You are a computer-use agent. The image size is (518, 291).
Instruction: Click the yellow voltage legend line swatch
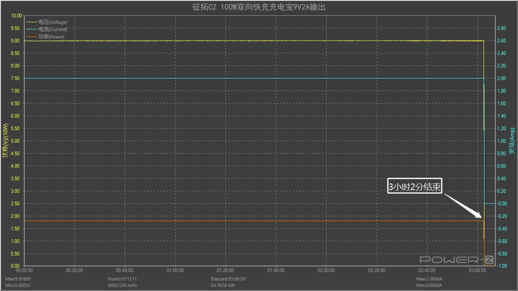(31, 22)
